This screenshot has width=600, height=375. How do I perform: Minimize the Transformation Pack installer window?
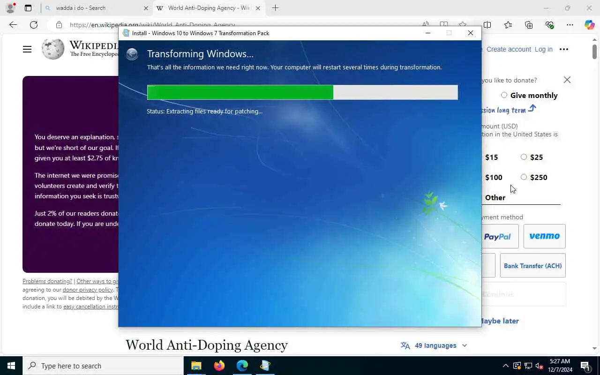point(427,33)
